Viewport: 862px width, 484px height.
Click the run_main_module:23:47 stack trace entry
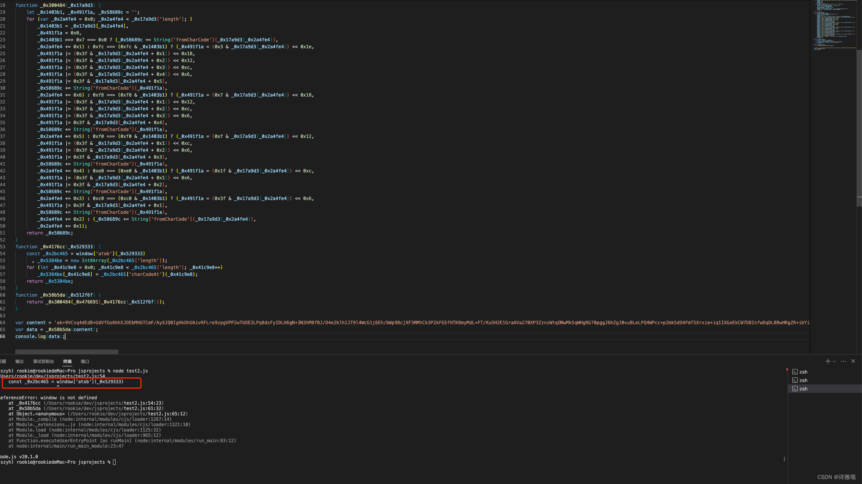[x=70, y=446]
